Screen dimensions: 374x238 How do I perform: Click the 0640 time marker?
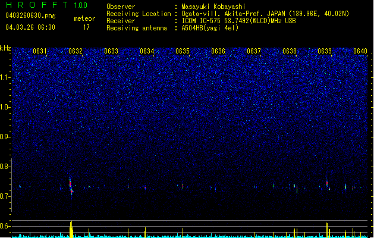pos(360,51)
